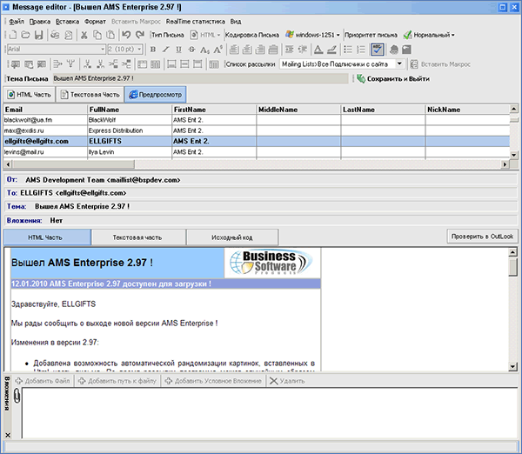Insert a bulleted list

[348, 50]
